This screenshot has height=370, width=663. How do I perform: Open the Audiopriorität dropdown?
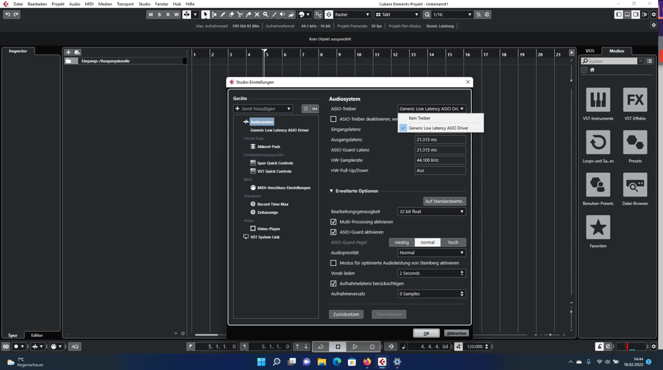point(431,253)
